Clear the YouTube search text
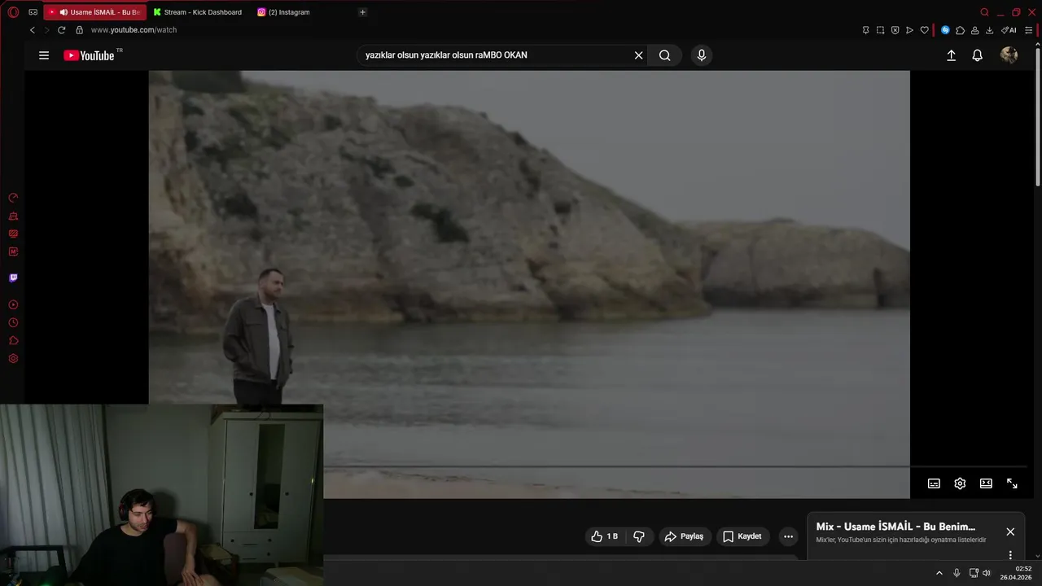Image resolution: width=1042 pixels, height=586 pixels. tap(639, 55)
